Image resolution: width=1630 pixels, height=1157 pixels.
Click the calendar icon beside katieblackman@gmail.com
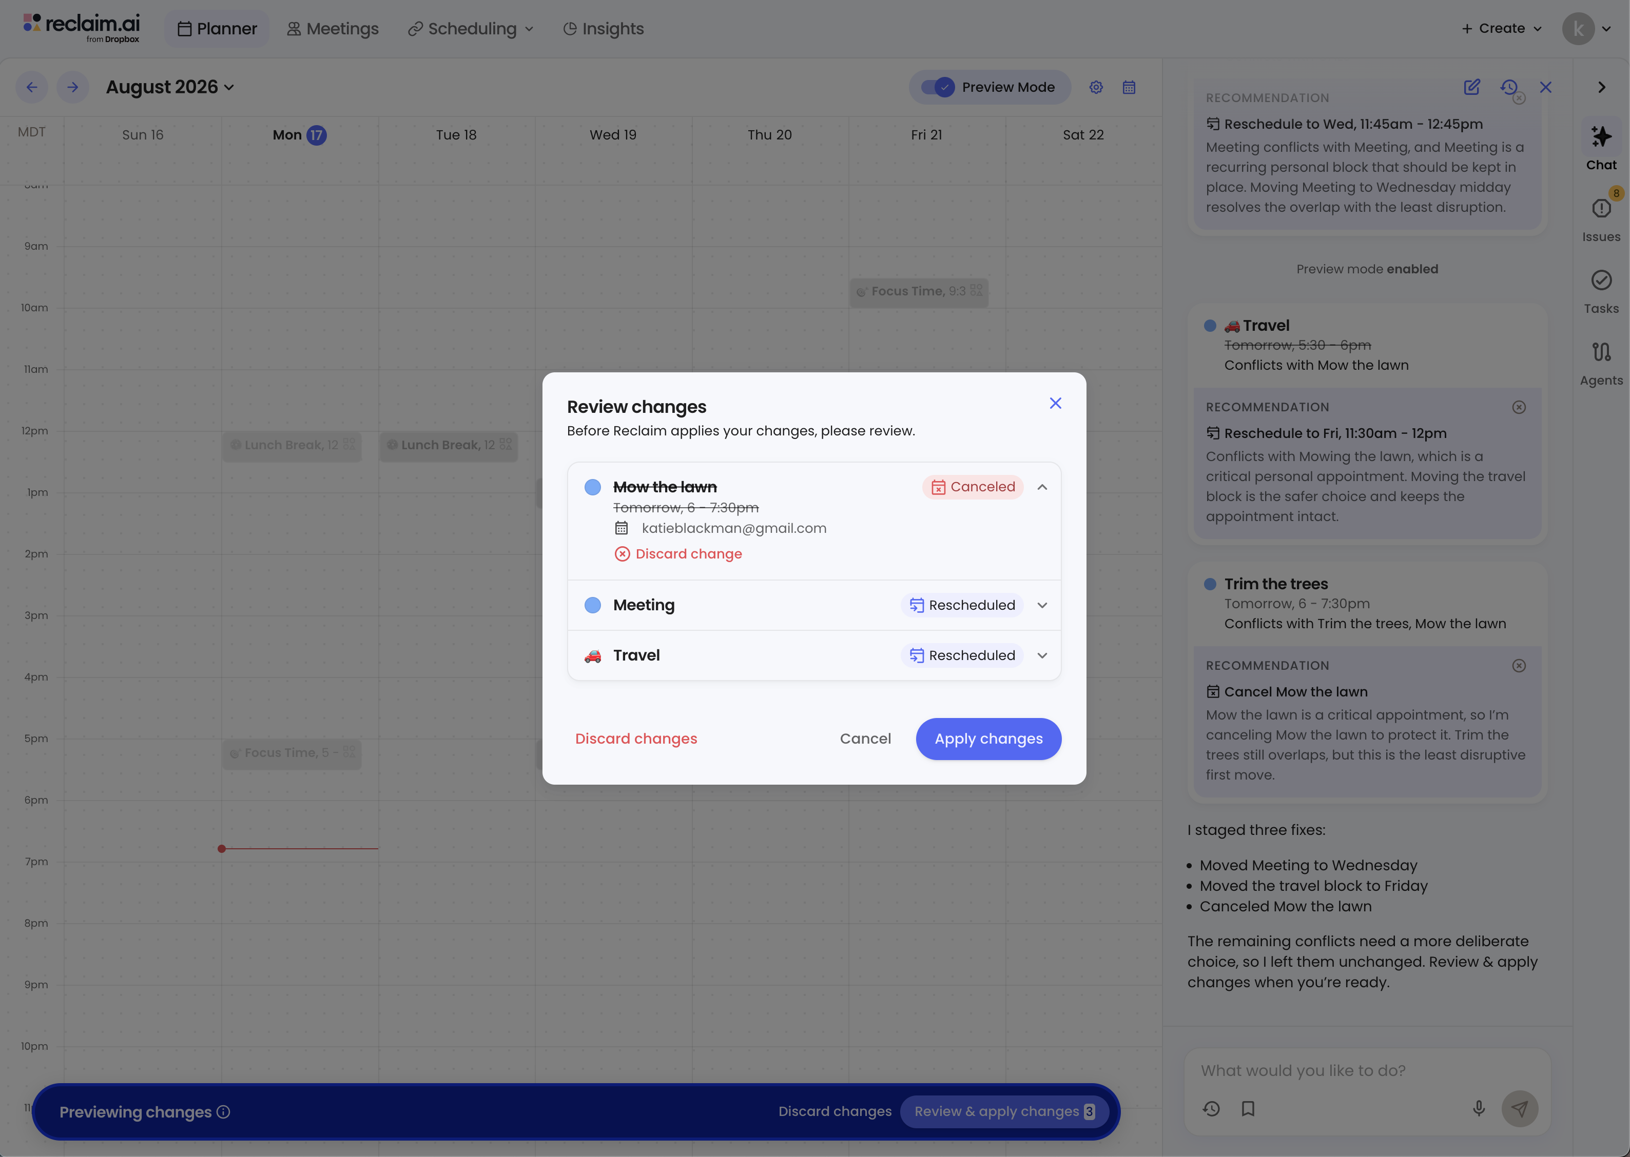point(621,529)
